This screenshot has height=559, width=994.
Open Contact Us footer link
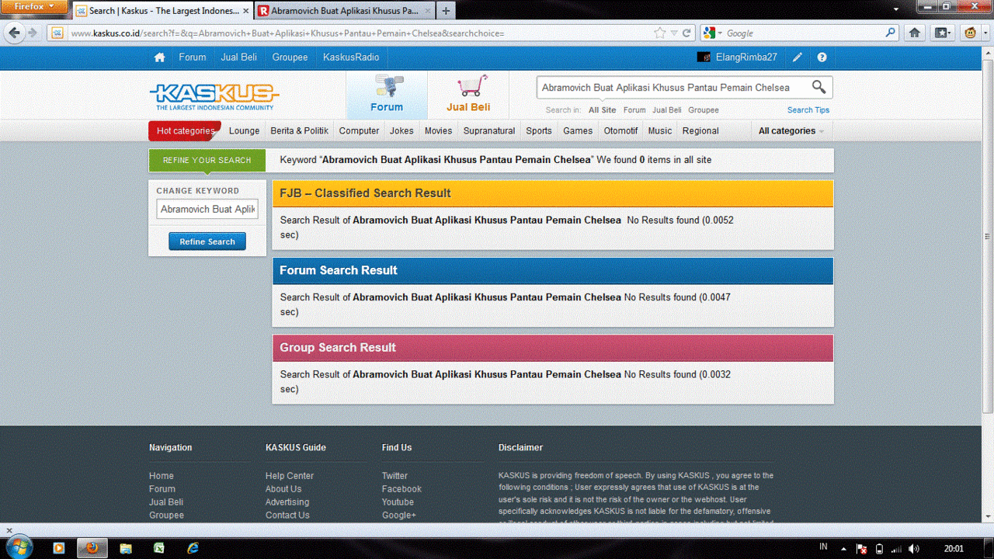(287, 516)
